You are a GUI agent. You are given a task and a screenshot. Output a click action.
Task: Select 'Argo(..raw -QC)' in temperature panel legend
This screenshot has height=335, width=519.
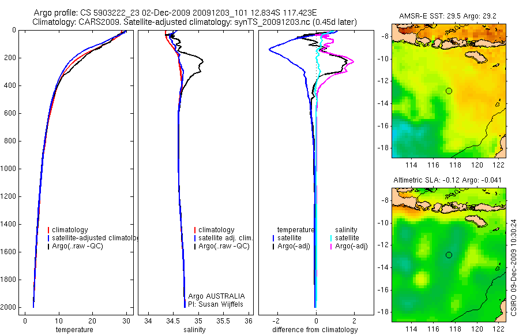click(77, 246)
